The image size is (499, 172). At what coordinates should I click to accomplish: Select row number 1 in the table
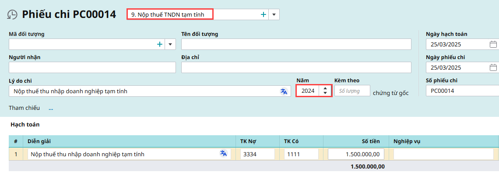click(16, 154)
